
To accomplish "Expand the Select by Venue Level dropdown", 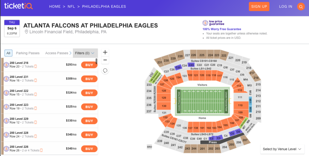I will point(282,149).
